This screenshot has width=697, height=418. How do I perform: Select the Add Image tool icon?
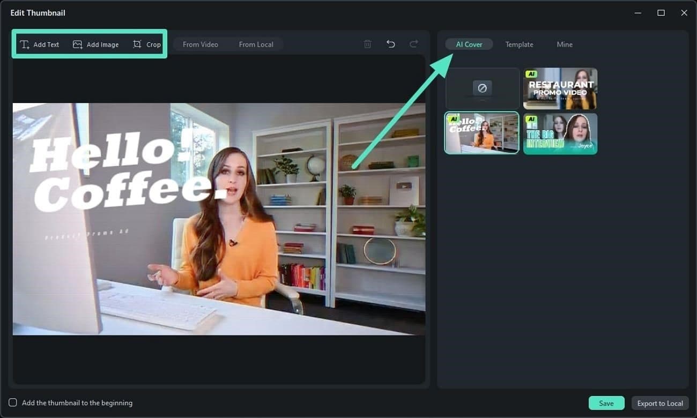pyautogui.click(x=78, y=44)
